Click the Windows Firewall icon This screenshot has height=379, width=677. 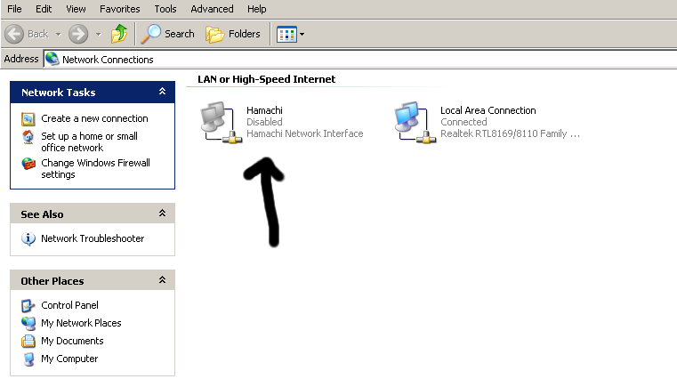28,164
